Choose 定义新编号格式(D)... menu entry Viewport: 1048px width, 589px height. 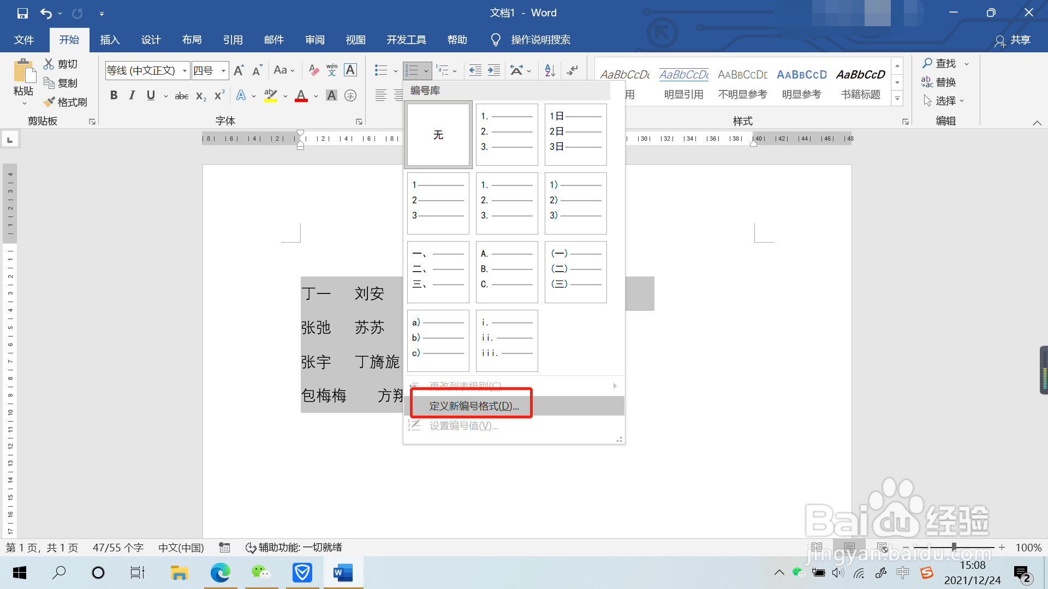[474, 406]
